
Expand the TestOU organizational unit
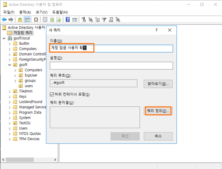(10, 123)
